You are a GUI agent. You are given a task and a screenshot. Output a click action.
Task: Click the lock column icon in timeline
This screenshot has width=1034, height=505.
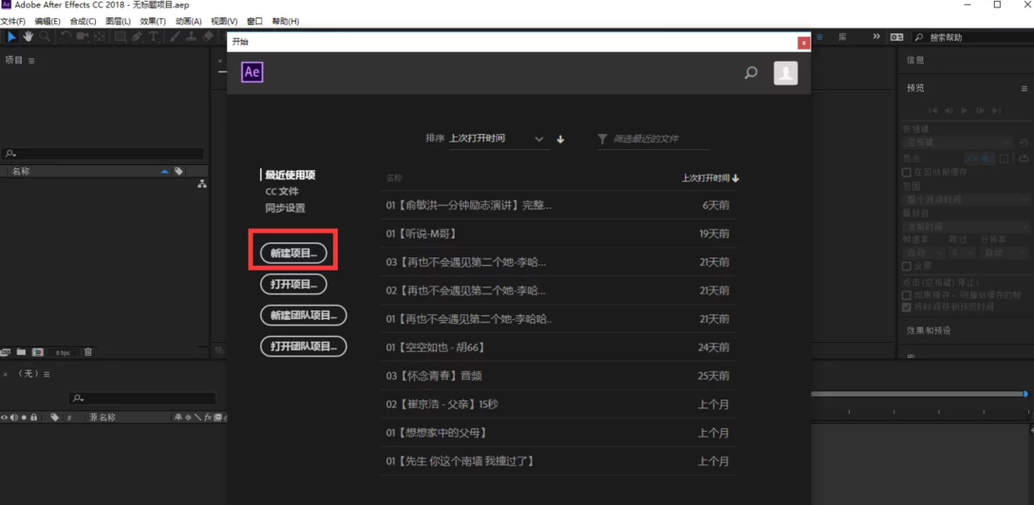34,417
